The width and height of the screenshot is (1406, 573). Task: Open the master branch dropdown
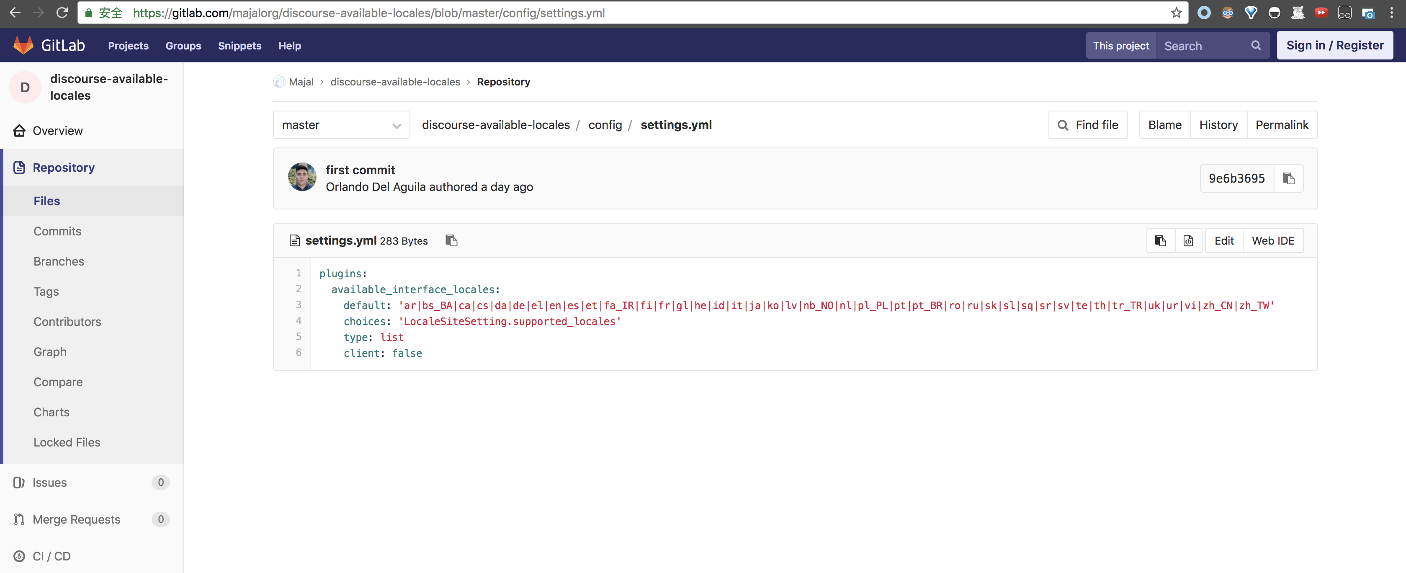pos(340,124)
